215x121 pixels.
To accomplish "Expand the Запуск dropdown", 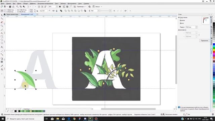I will [101, 7].
